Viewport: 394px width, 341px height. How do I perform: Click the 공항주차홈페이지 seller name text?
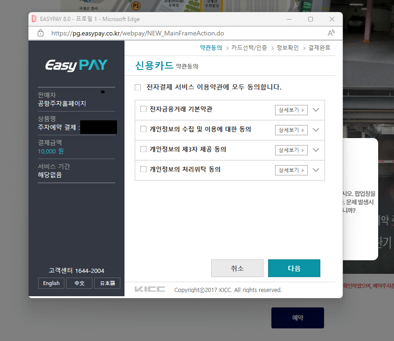click(x=62, y=104)
